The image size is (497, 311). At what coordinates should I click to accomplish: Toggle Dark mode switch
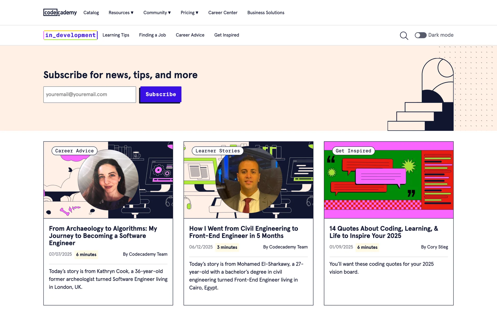tap(420, 35)
